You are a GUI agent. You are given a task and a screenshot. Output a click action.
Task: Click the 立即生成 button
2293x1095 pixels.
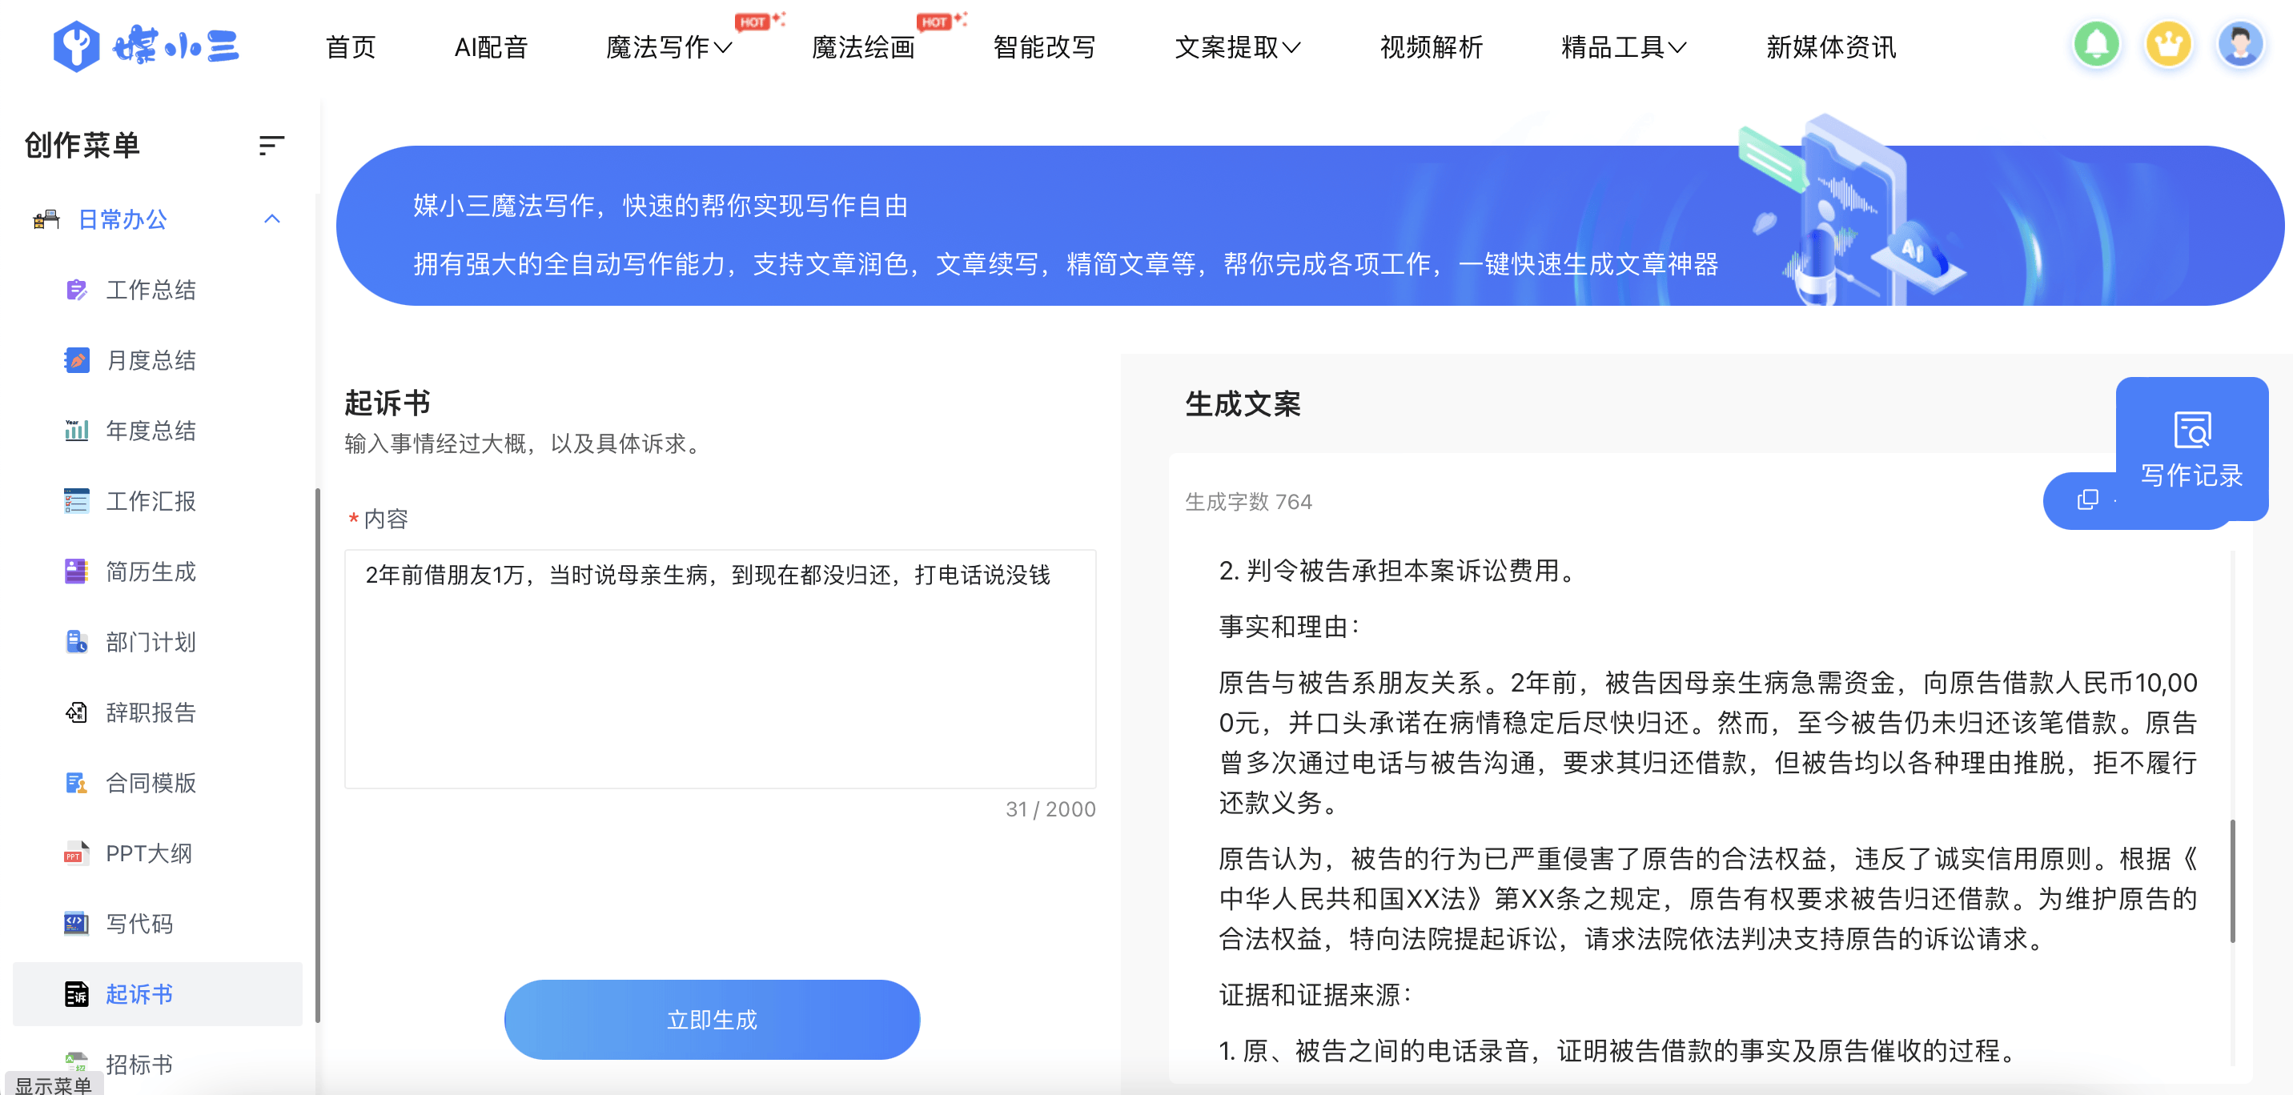click(711, 1019)
